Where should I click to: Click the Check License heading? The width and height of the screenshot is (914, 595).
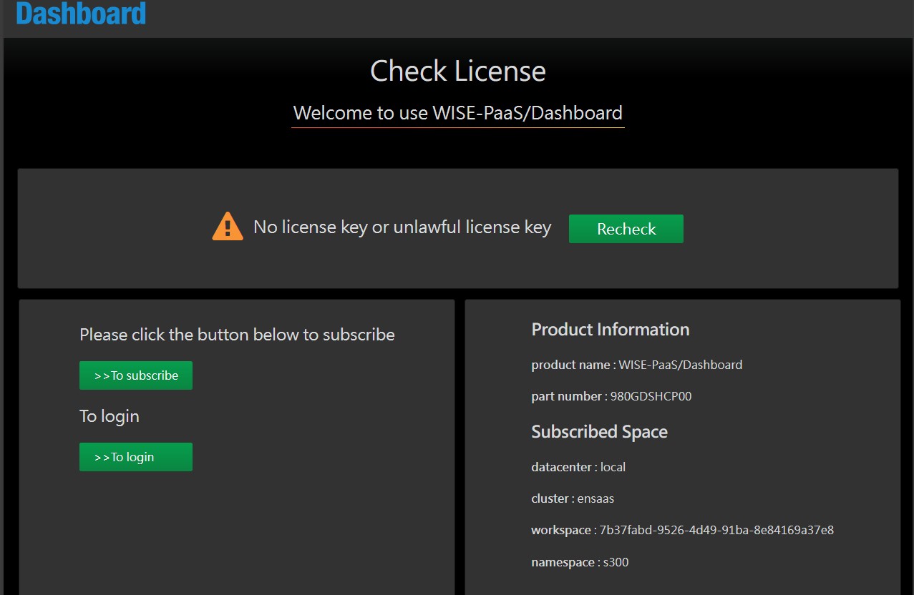457,71
